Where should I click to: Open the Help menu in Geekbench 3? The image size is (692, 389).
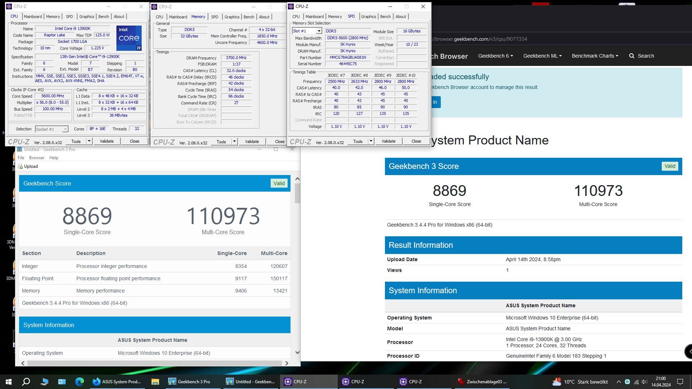[x=54, y=158]
